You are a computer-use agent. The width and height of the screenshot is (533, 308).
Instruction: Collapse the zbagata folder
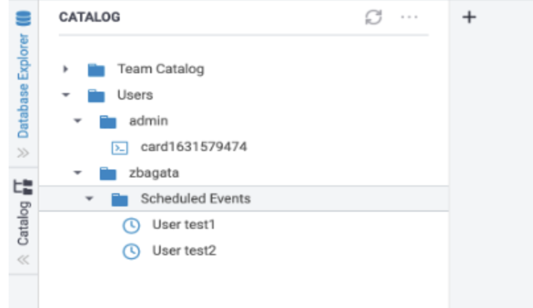[x=77, y=173]
